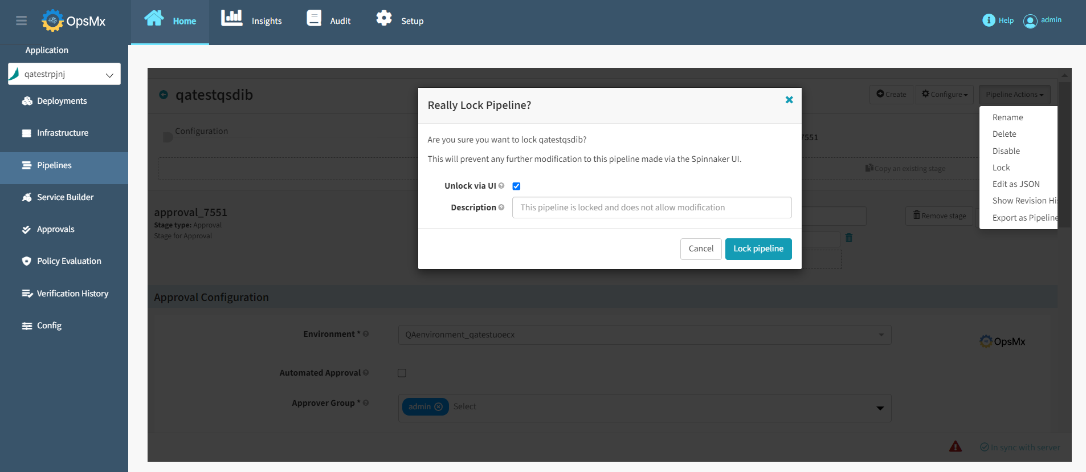
Task: Click the lock Description input field
Action: tap(651, 207)
